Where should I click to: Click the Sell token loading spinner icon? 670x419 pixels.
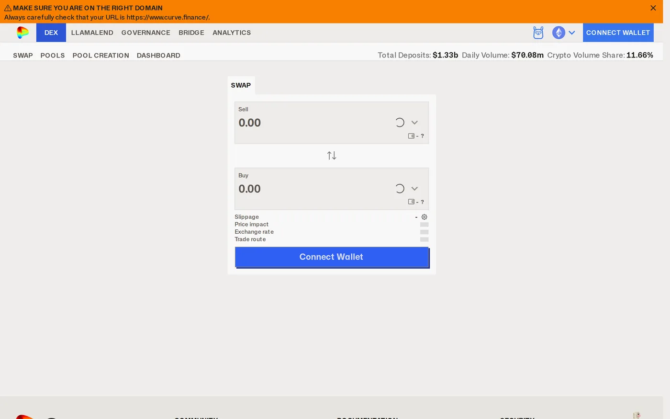[x=400, y=123]
